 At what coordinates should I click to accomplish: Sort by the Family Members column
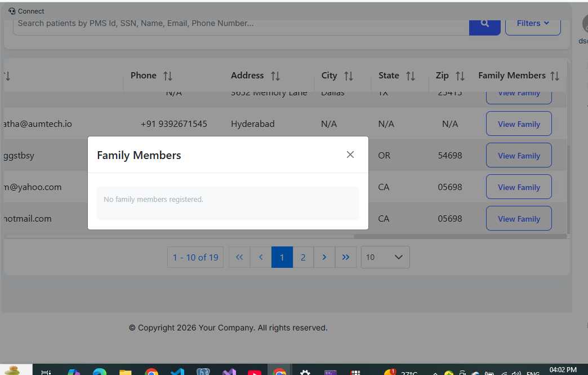coord(555,76)
